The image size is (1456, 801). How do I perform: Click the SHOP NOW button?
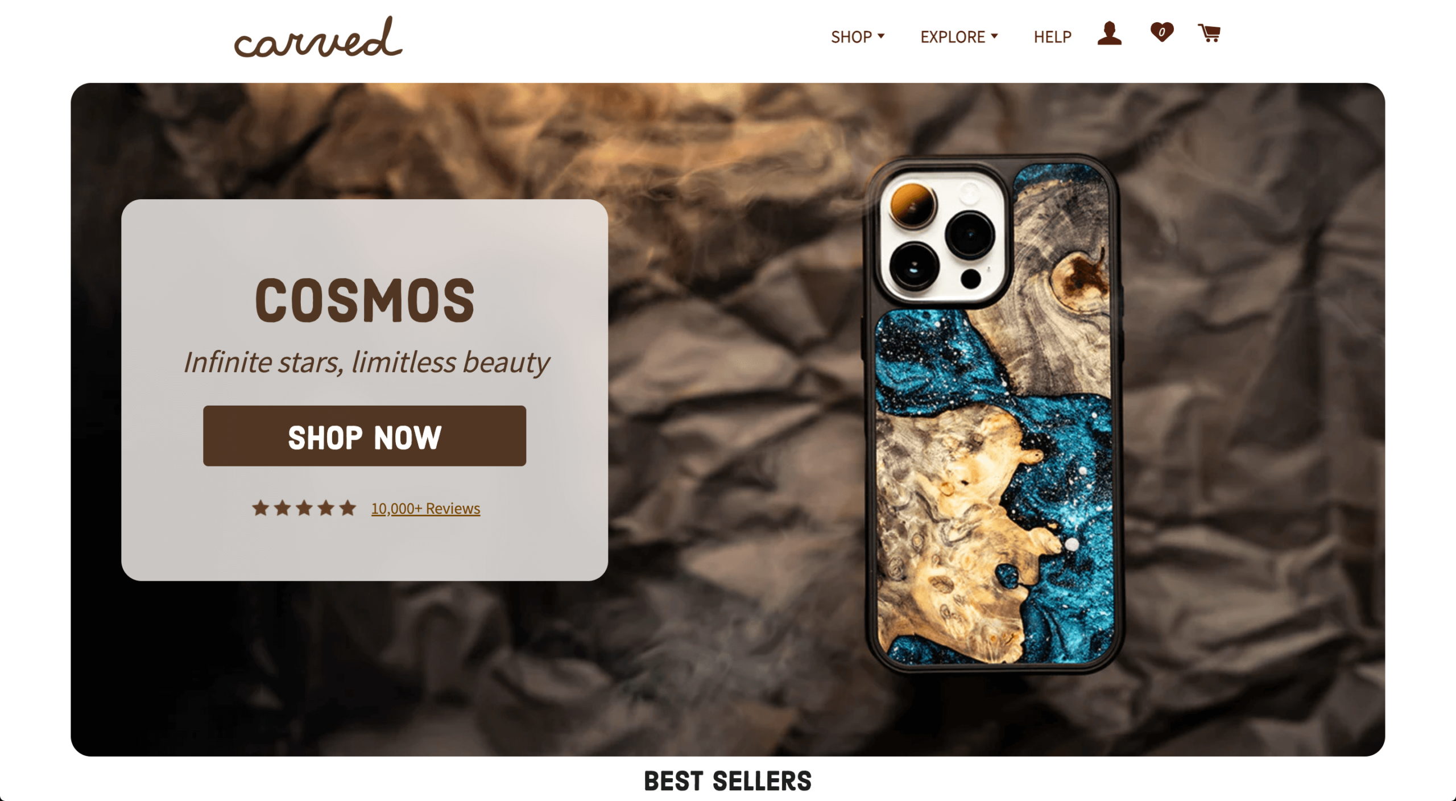[365, 436]
